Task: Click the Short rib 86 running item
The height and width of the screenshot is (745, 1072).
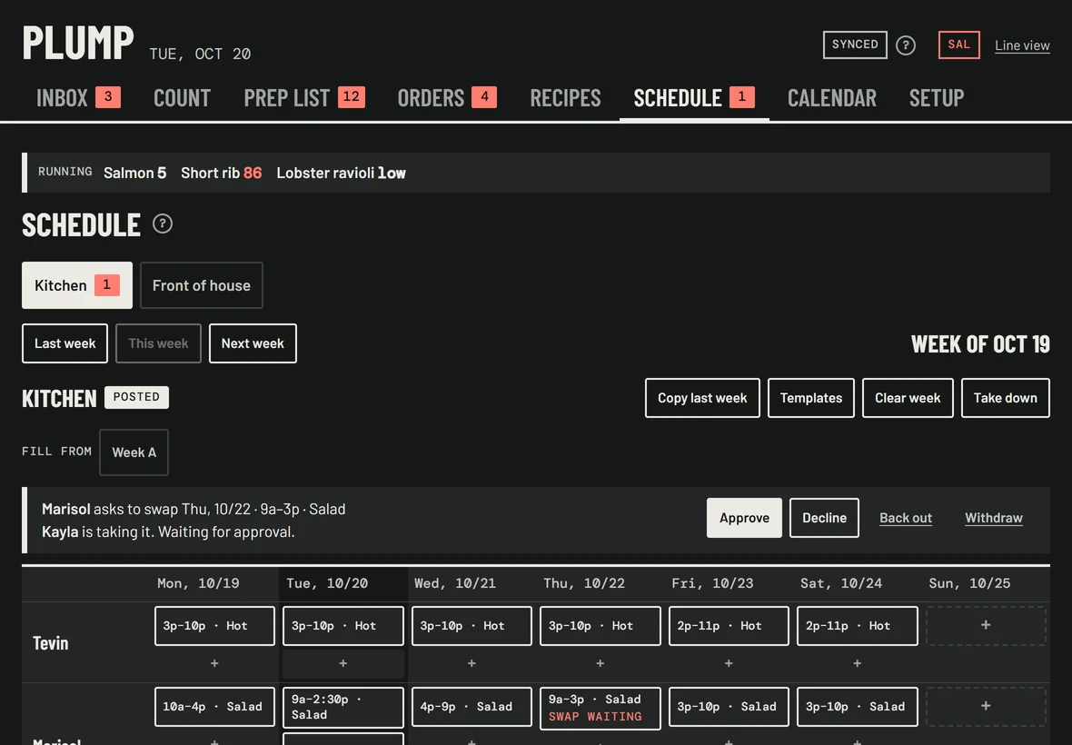Action: tap(222, 173)
